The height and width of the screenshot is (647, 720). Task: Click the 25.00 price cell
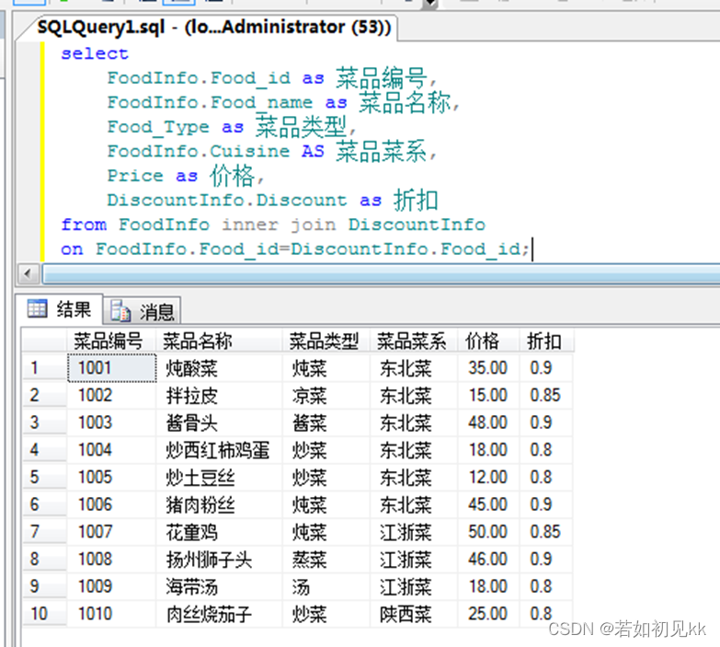pyautogui.click(x=488, y=614)
